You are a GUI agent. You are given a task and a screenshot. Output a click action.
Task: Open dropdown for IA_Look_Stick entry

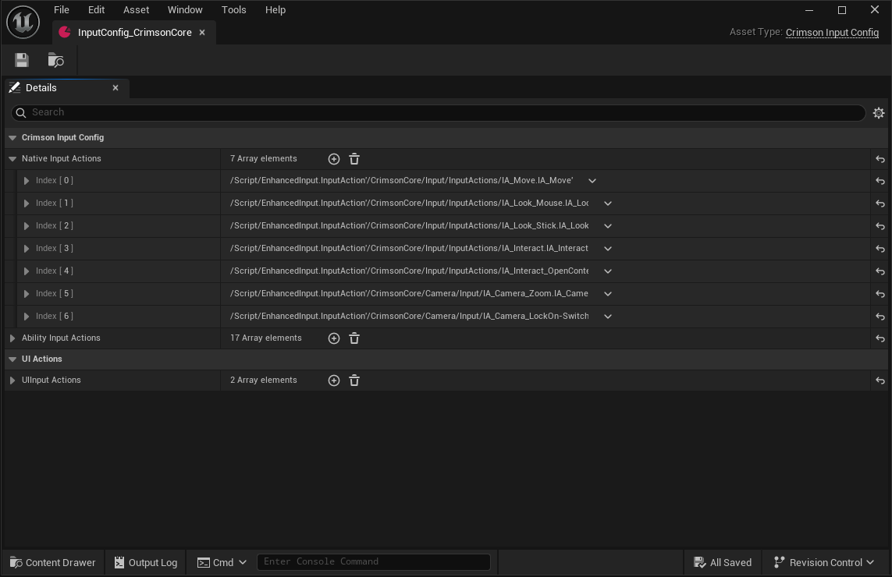608,226
